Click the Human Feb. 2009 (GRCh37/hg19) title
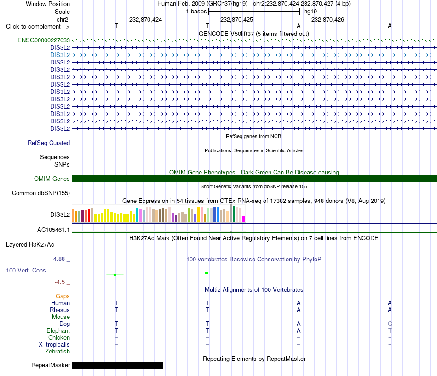The width and height of the screenshot is (437, 376). (x=202, y=4)
